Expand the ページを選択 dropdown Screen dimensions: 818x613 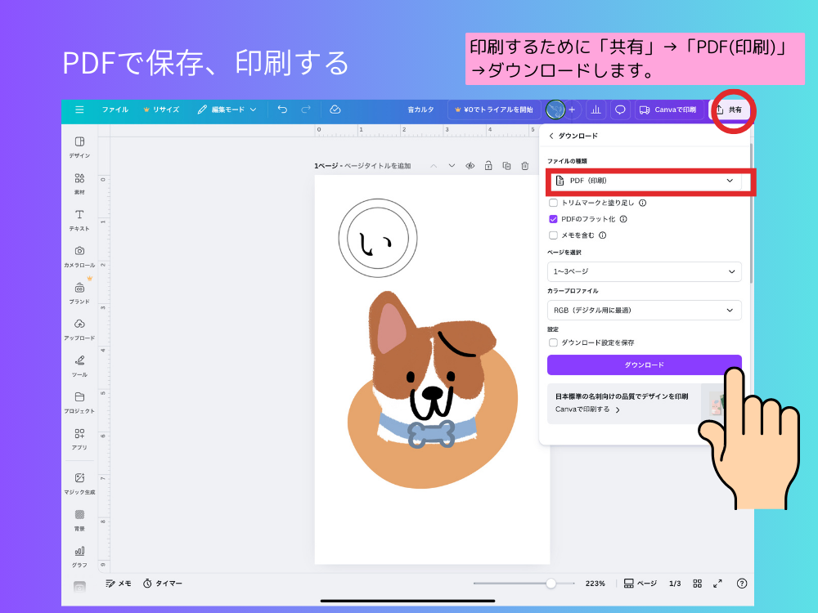pos(645,271)
